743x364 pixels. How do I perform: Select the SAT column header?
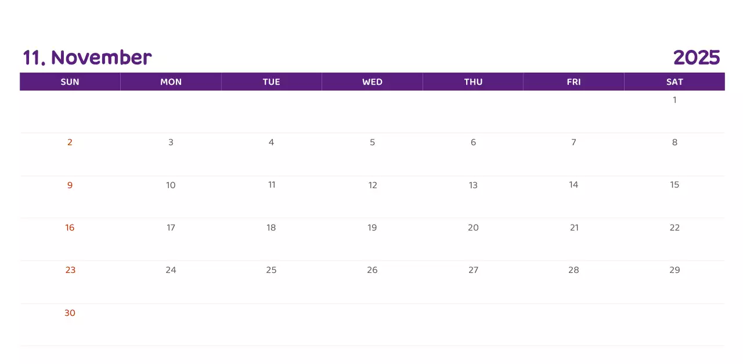coord(675,82)
